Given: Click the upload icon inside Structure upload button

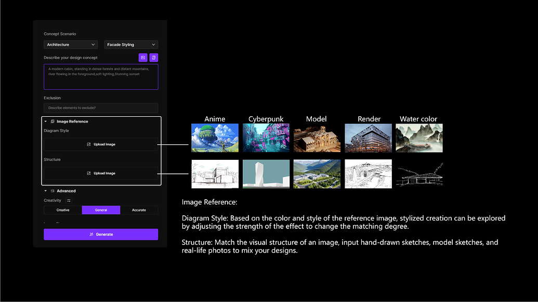Looking at the screenshot, I should click(89, 173).
